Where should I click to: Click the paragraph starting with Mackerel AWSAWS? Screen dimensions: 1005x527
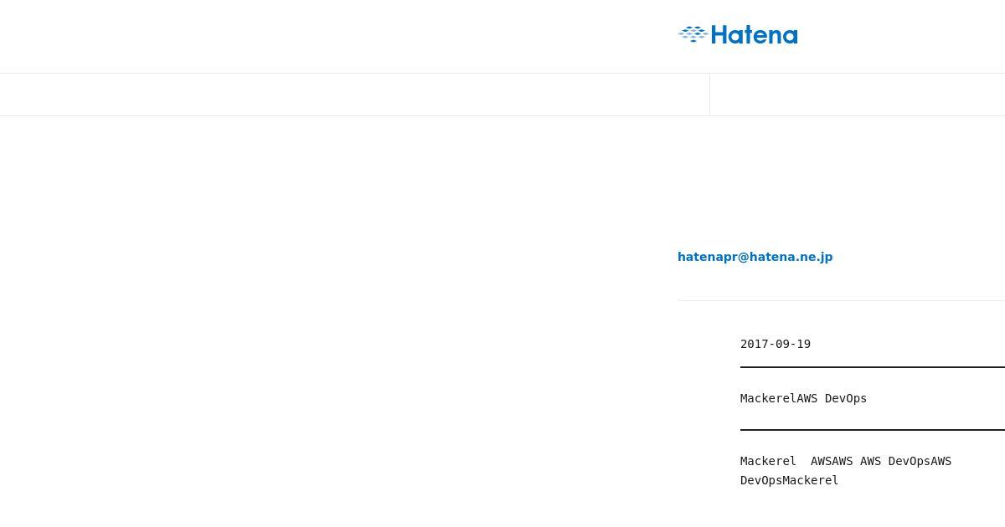pyautogui.click(x=846, y=470)
